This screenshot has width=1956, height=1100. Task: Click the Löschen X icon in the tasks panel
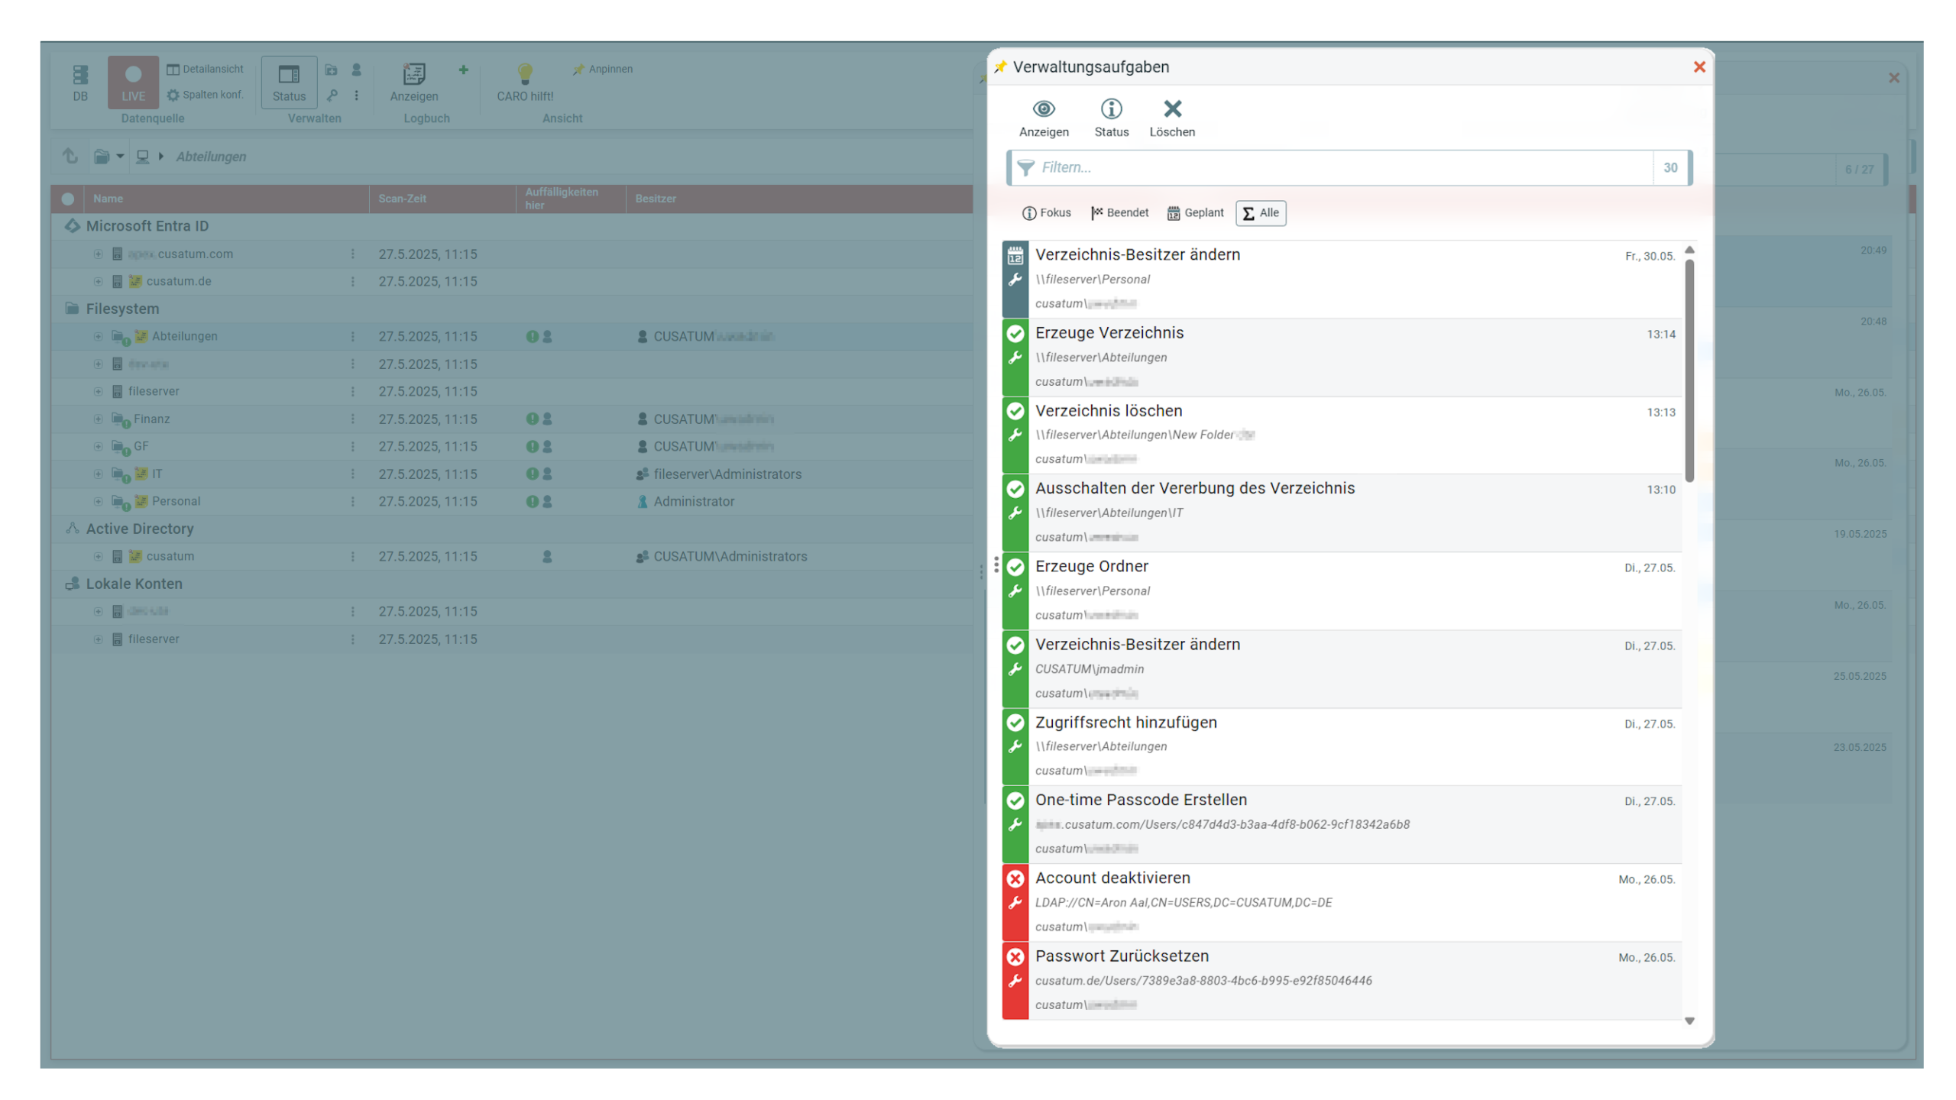[x=1173, y=116]
